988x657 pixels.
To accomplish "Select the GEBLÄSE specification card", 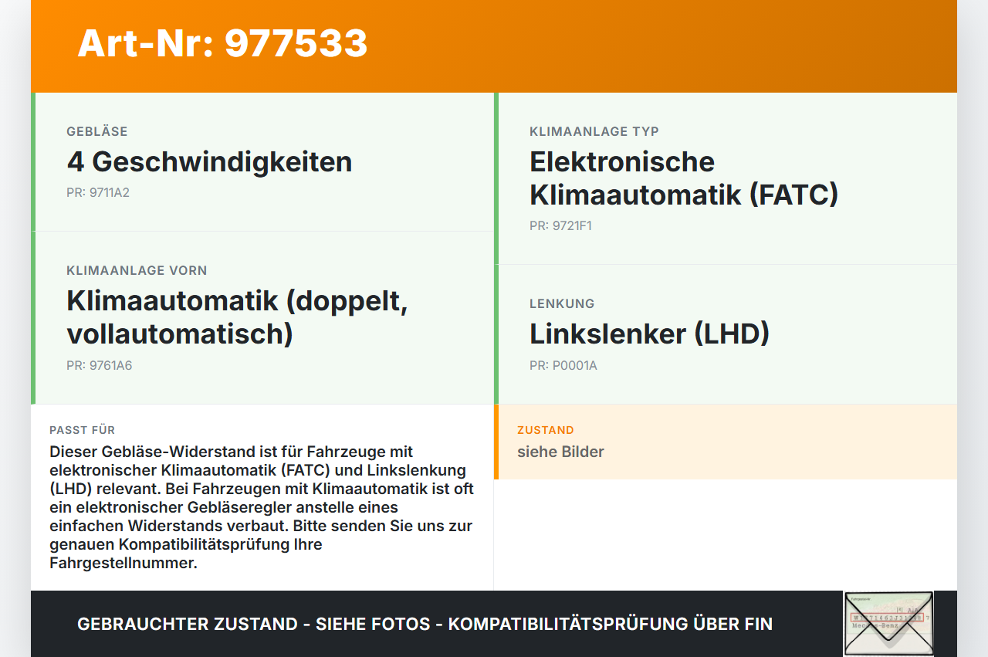I will (x=262, y=162).
